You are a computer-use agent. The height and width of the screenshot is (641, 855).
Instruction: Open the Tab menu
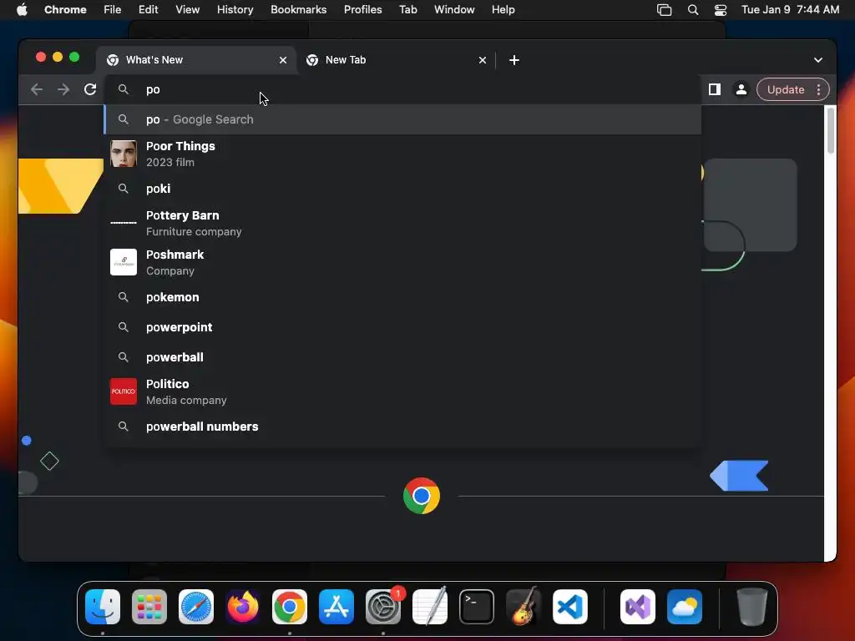(407, 9)
